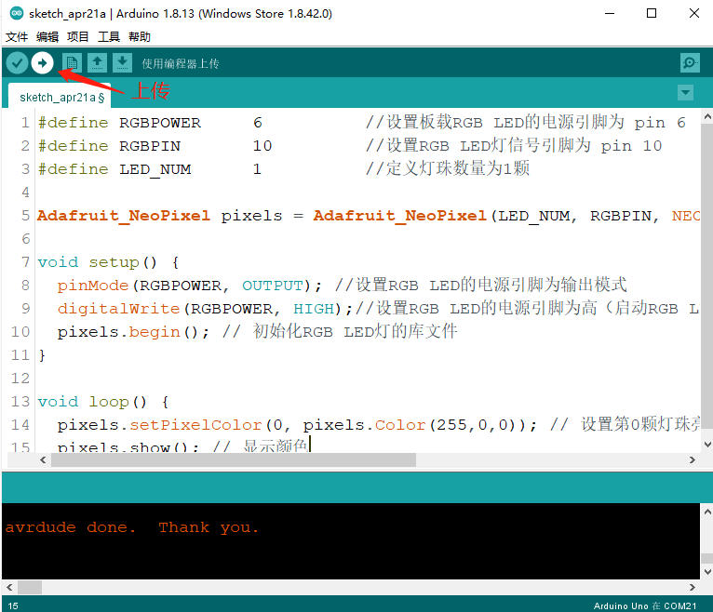Click 'pinMode' call on line 8
Image resolution: width=713 pixels, height=612 pixels.
coord(93,286)
